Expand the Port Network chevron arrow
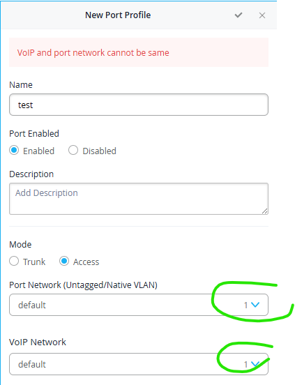 [x=255, y=305]
